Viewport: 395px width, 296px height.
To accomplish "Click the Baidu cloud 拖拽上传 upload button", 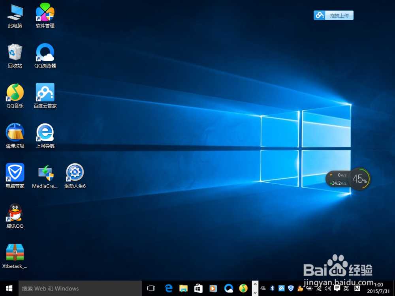I will (333, 15).
